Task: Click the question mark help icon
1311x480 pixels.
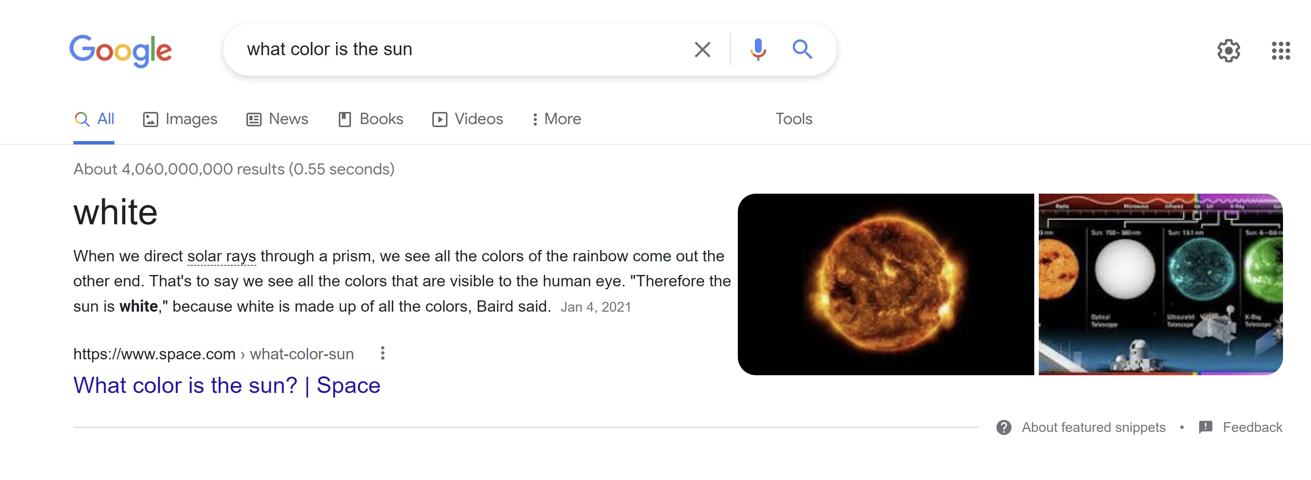Action: pyautogui.click(x=1004, y=428)
